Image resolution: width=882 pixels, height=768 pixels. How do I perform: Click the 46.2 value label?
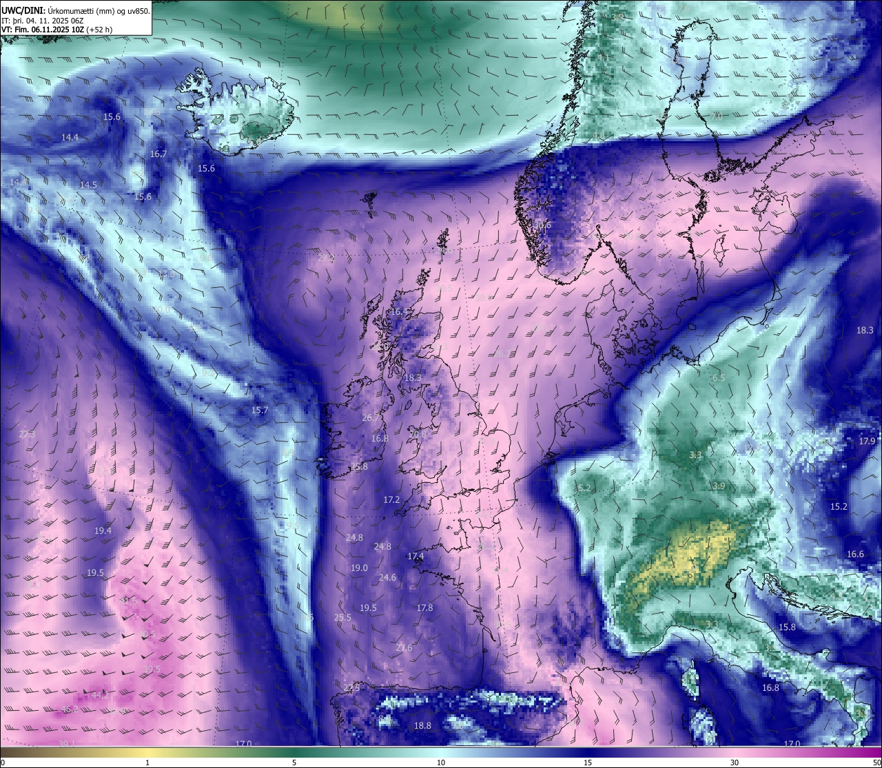[70, 709]
